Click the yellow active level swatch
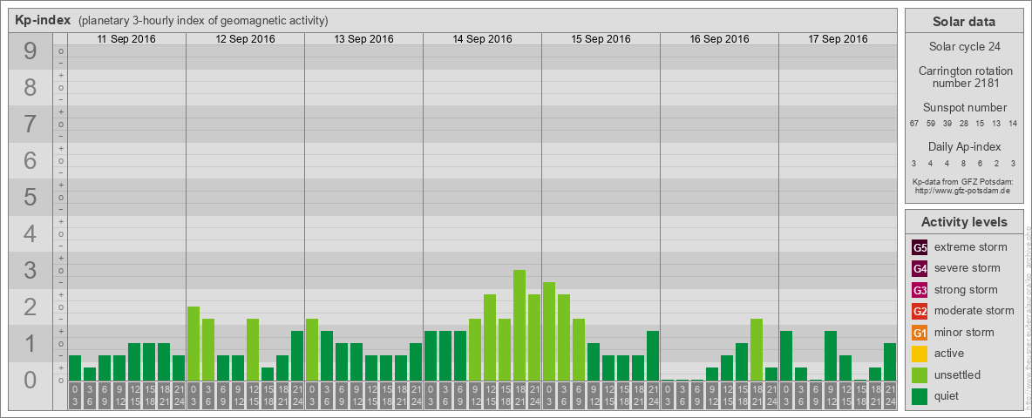This screenshot has height=418, width=1032. click(x=920, y=354)
